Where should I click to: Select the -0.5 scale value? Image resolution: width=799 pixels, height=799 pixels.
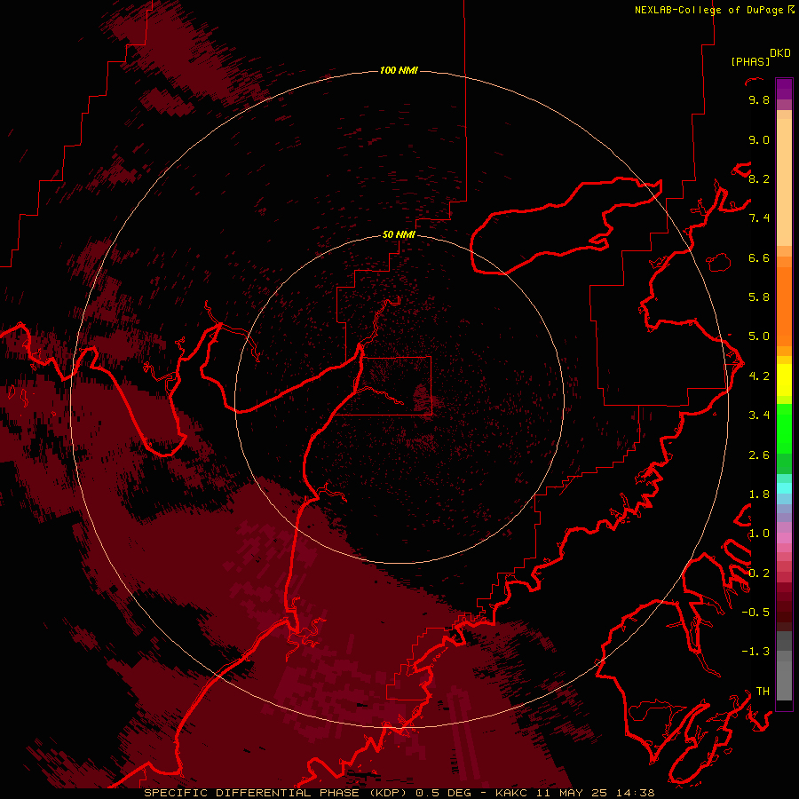click(x=755, y=613)
